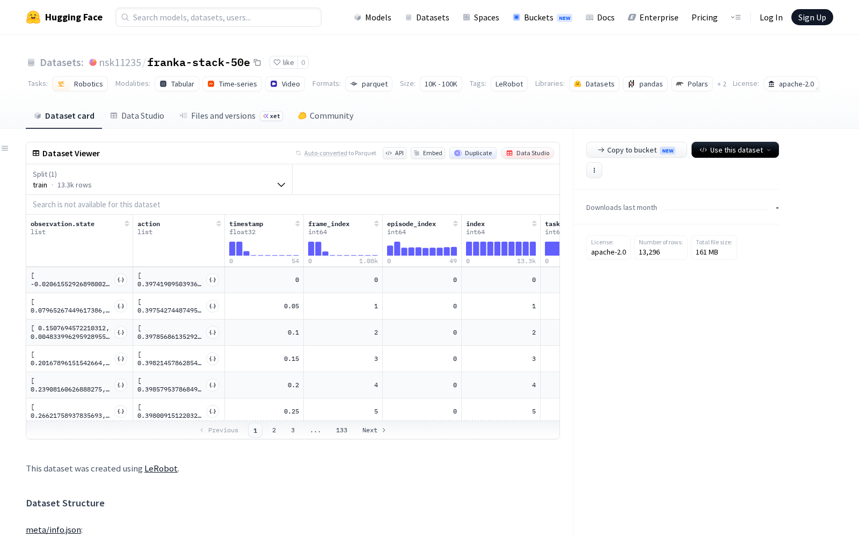Click the nsk11235 user avatar icon
The image size is (859, 537).
(x=93, y=62)
